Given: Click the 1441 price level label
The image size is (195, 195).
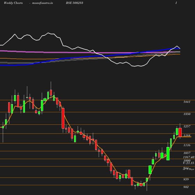Looking at the screenshot, I should pyautogui.click(x=187, y=102).
